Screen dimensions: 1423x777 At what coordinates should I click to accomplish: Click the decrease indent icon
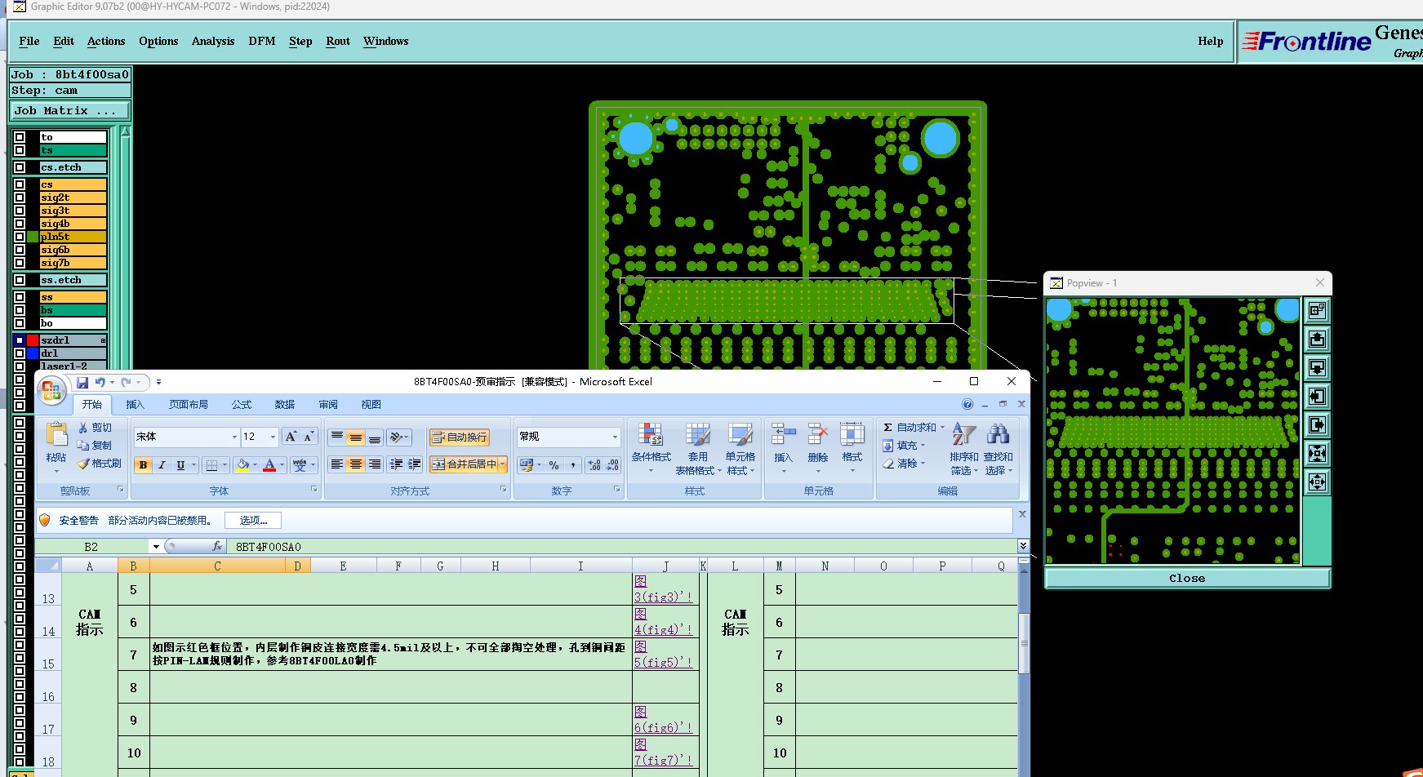[396, 464]
